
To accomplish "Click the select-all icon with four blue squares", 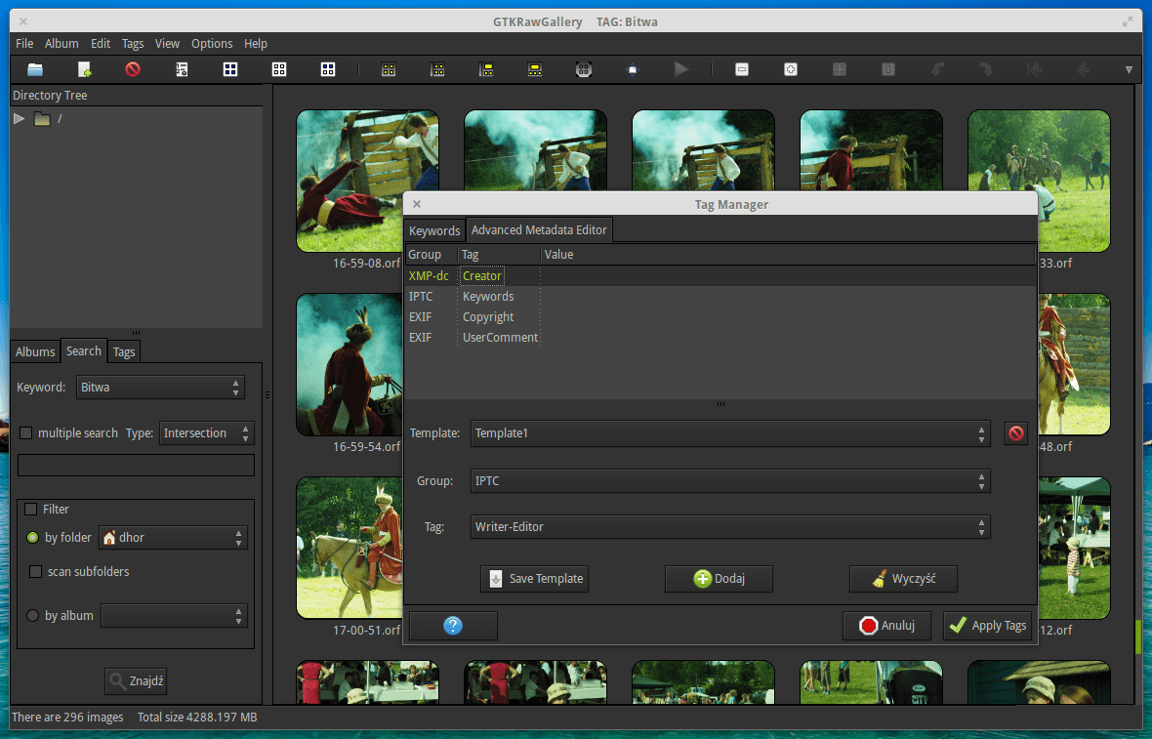I will [230, 69].
